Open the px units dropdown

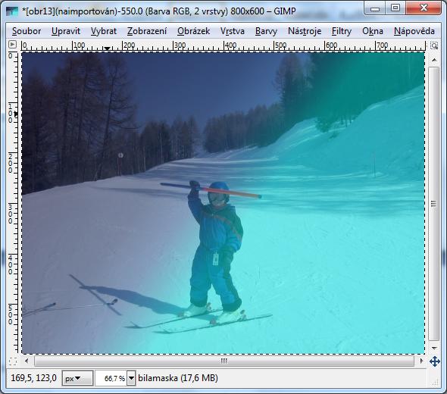coord(77,379)
